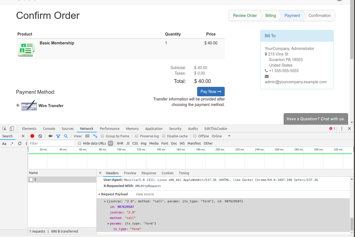Toggle the network filter funnel icon
The image size is (355, 237).
click(58, 136)
